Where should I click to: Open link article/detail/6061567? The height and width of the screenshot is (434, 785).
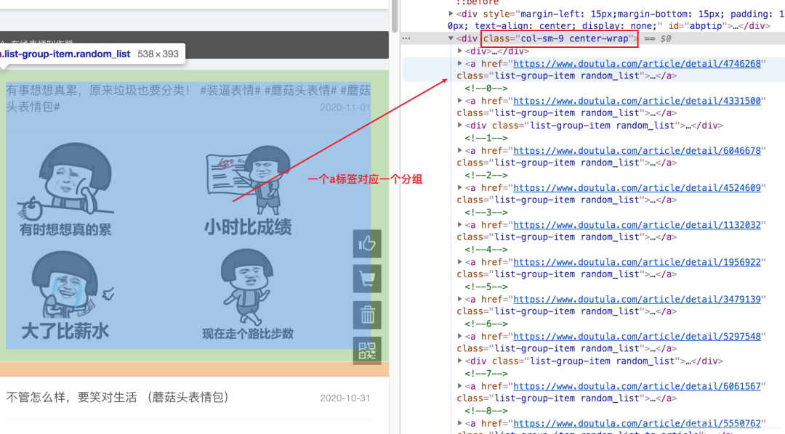tap(637, 386)
